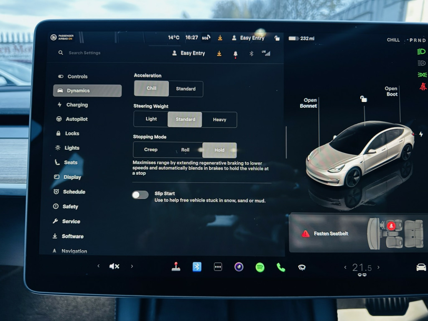Open the Charging settings menu
Viewport: 428px width, 321px height.
pos(77,105)
